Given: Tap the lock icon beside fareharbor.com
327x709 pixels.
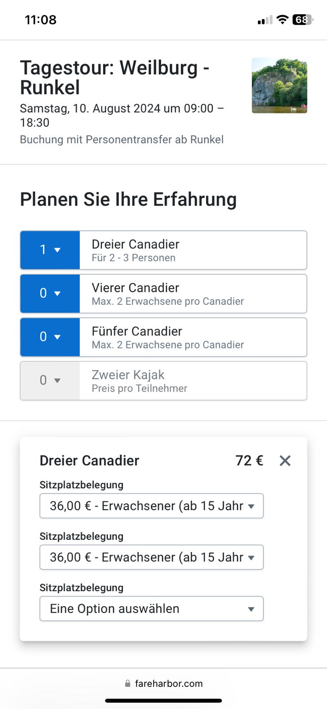Looking at the screenshot, I should pyautogui.click(x=127, y=684).
